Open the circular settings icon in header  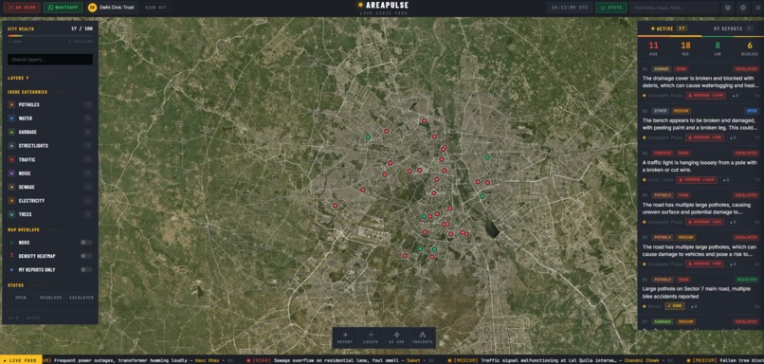coord(743,8)
